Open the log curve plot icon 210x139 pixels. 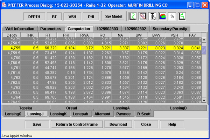132,16
